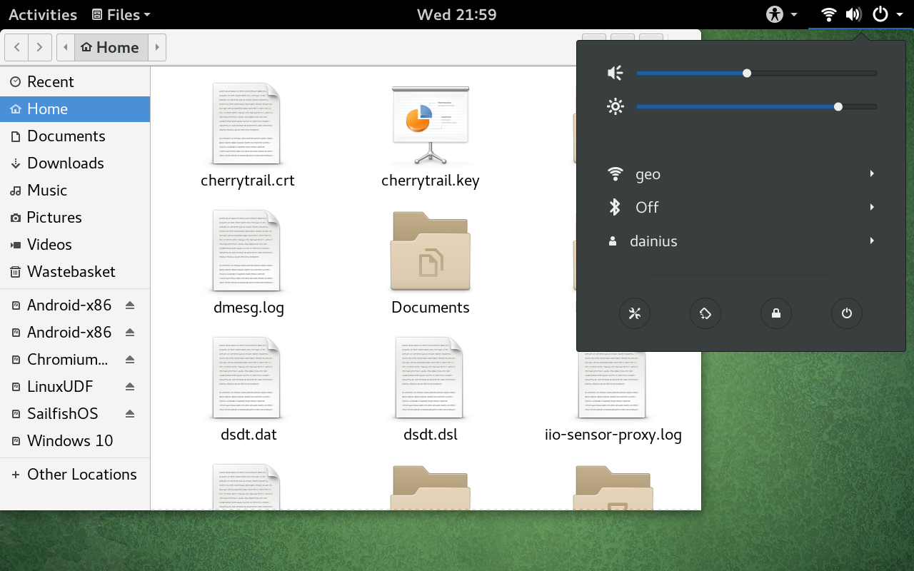Open system settings from the wrench icon
This screenshot has width=914, height=571.
tap(634, 313)
